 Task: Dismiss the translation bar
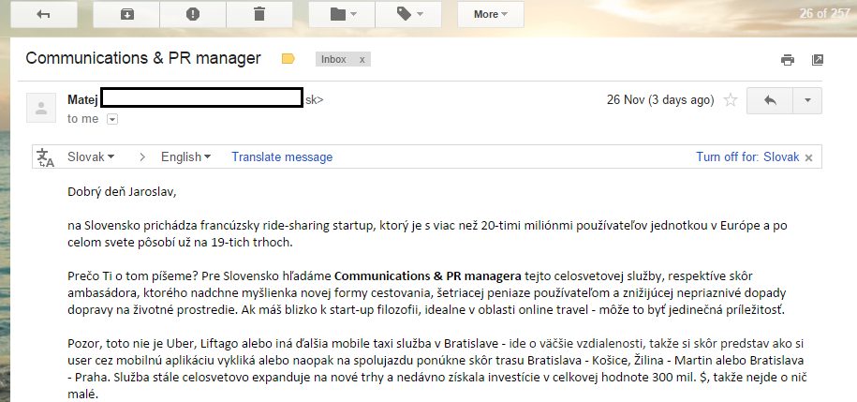808,157
